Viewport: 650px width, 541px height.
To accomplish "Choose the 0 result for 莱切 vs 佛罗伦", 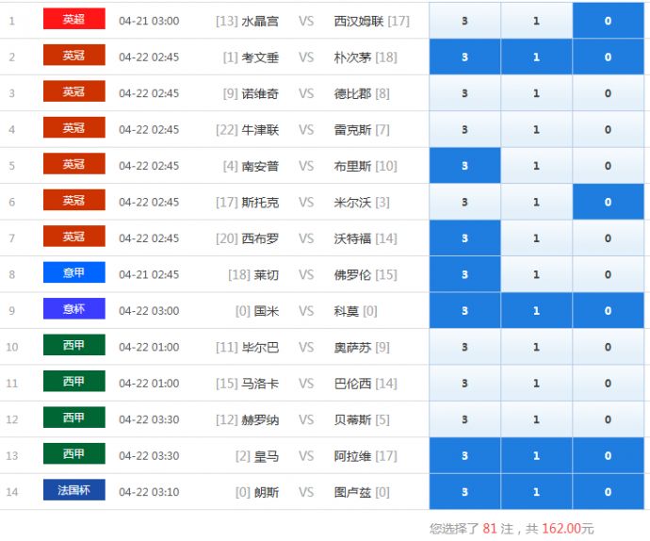I will pos(608,274).
